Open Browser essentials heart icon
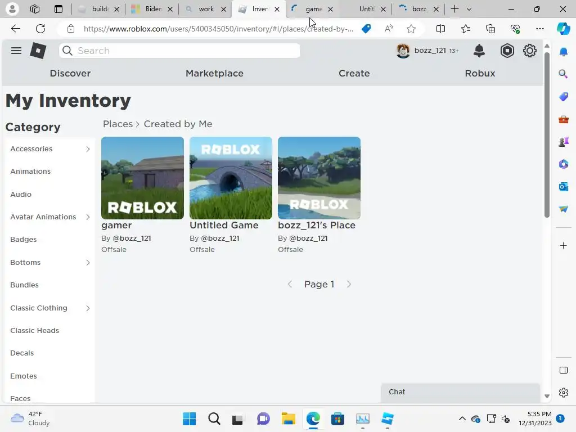The image size is (576, 432). pyautogui.click(x=515, y=29)
